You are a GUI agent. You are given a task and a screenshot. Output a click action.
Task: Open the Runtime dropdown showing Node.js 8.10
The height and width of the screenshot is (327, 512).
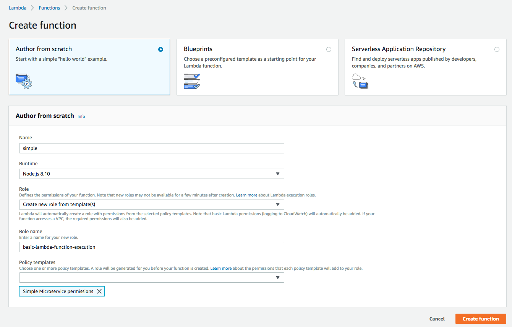tap(152, 174)
